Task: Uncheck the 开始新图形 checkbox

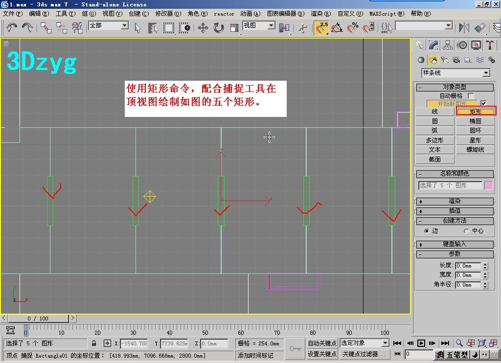Action: (483, 104)
